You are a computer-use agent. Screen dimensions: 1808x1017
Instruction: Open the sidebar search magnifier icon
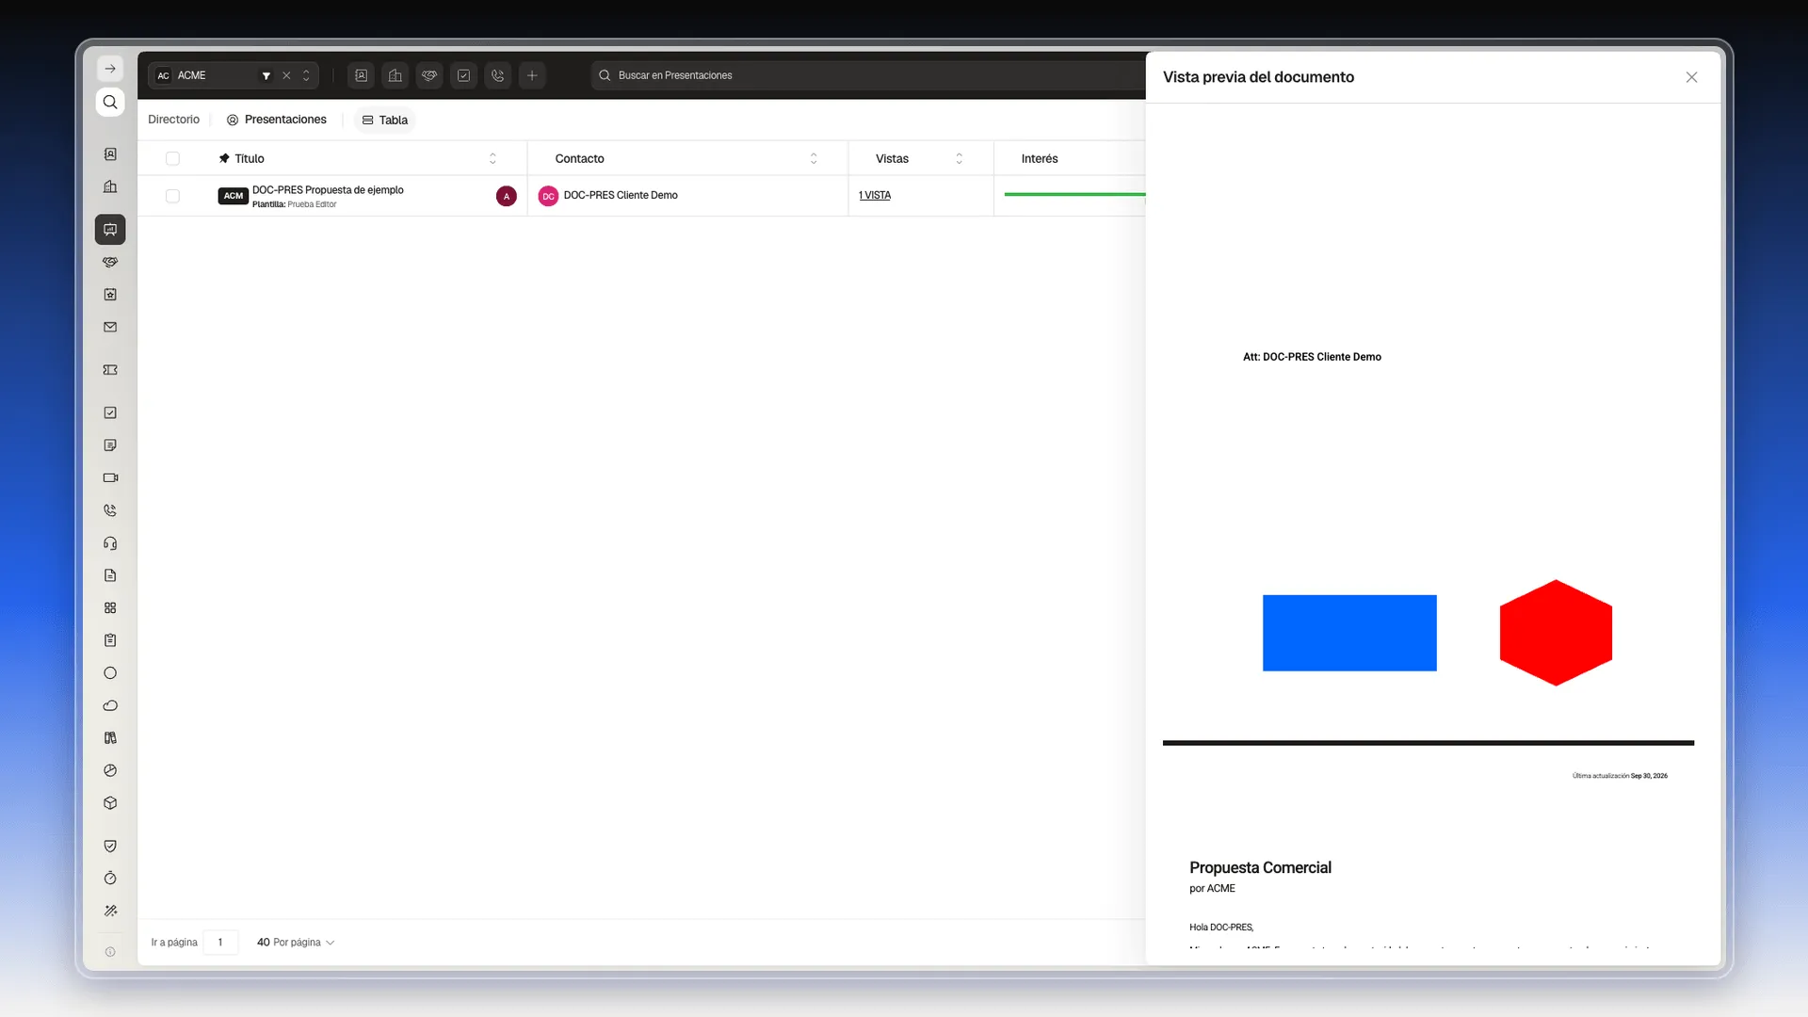110,102
